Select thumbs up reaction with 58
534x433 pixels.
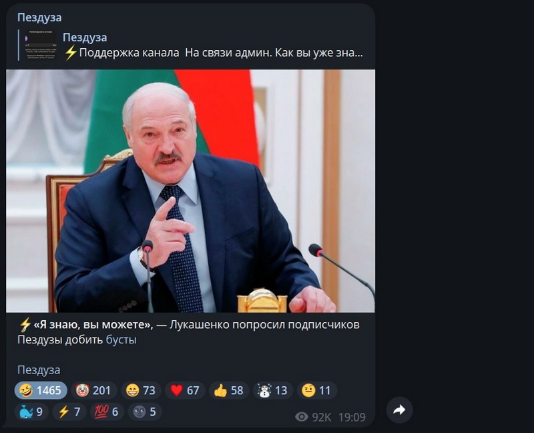click(x=228, y=390)
